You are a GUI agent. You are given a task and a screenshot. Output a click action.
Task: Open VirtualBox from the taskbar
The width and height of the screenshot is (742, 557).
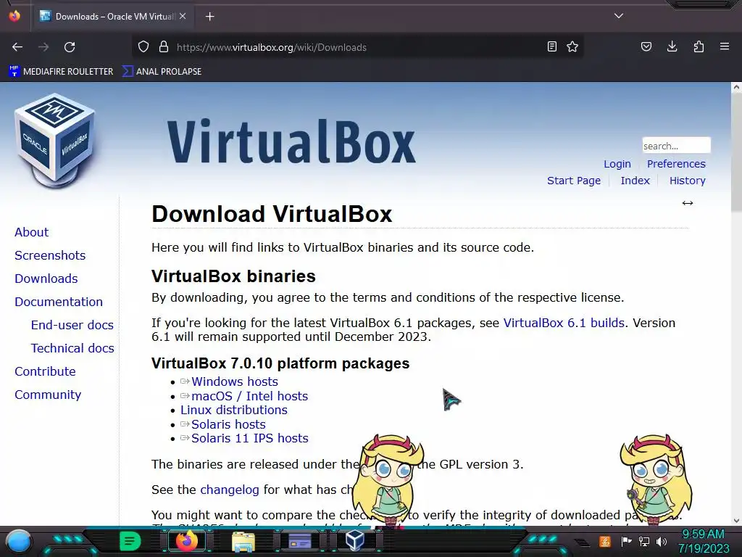pos(354,540)
